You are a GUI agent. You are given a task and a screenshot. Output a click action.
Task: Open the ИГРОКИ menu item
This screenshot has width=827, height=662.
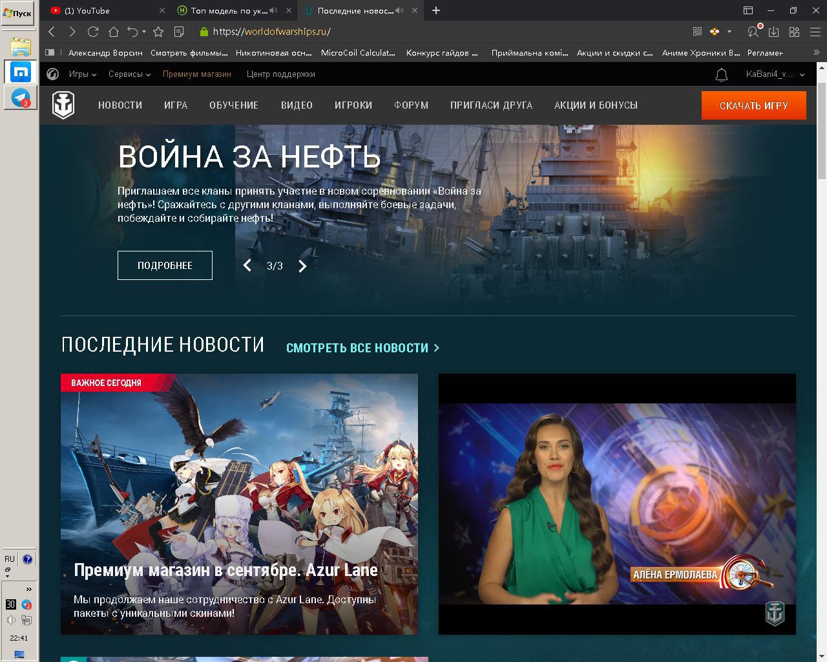click(353, 105)
